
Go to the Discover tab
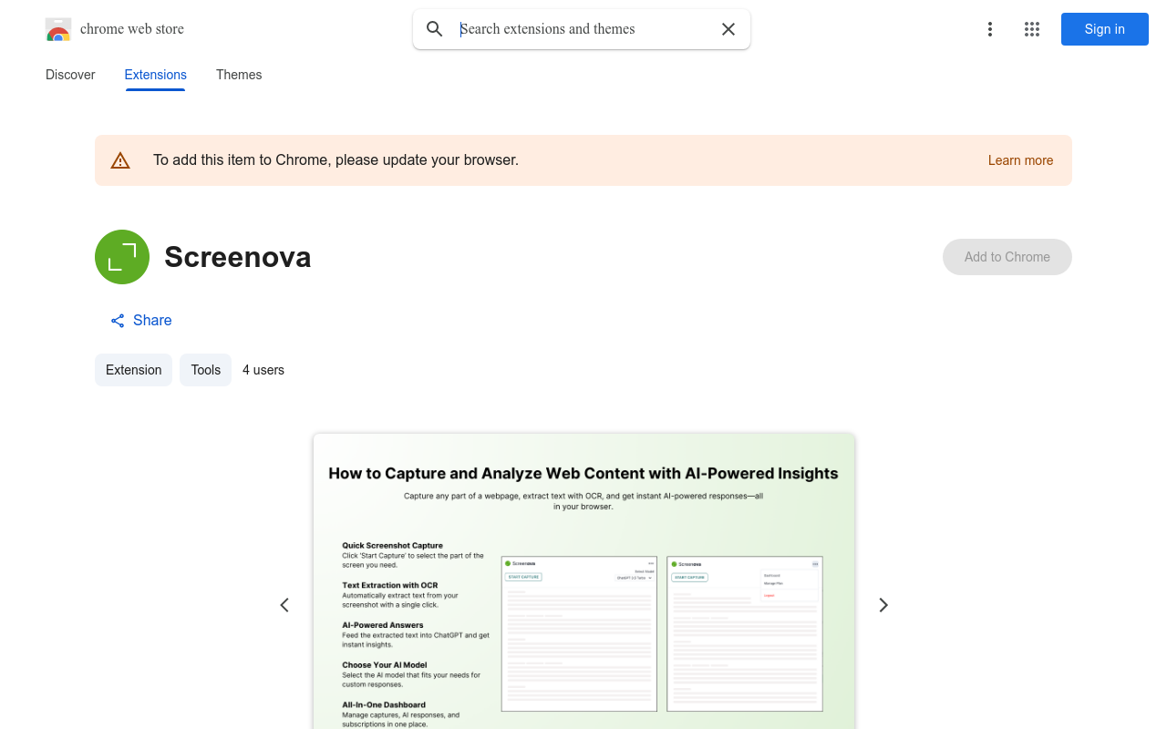click(x=70, y=75)
